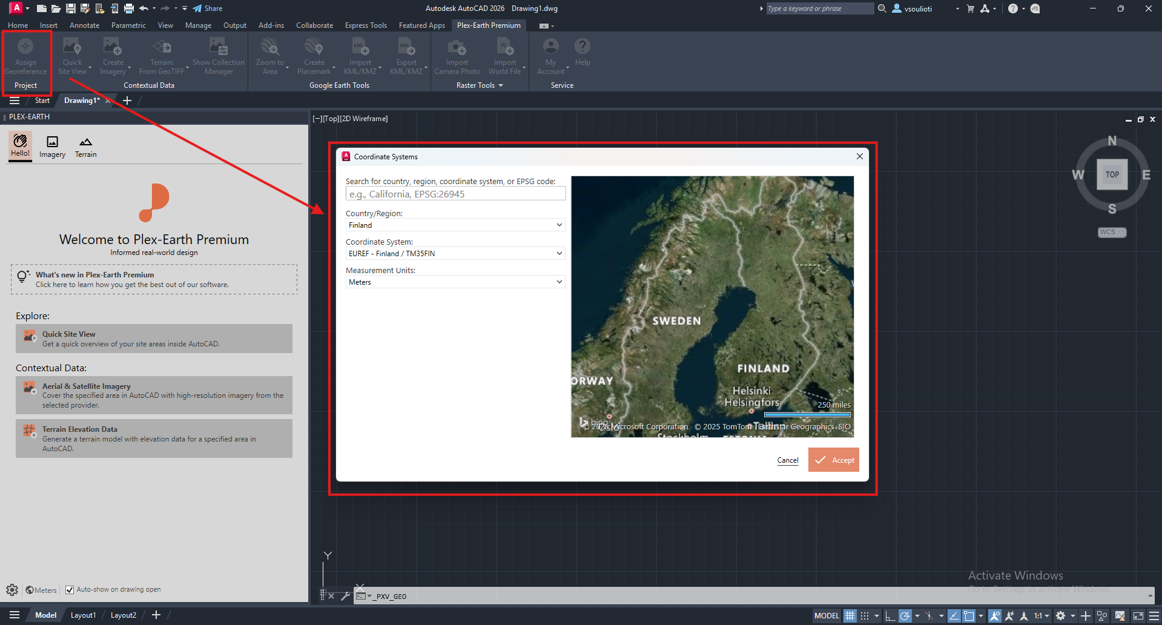Viewport: 1162px width, 625px height.
Task: Toggle 2D Object Snap in status bar
Action: 969,615
